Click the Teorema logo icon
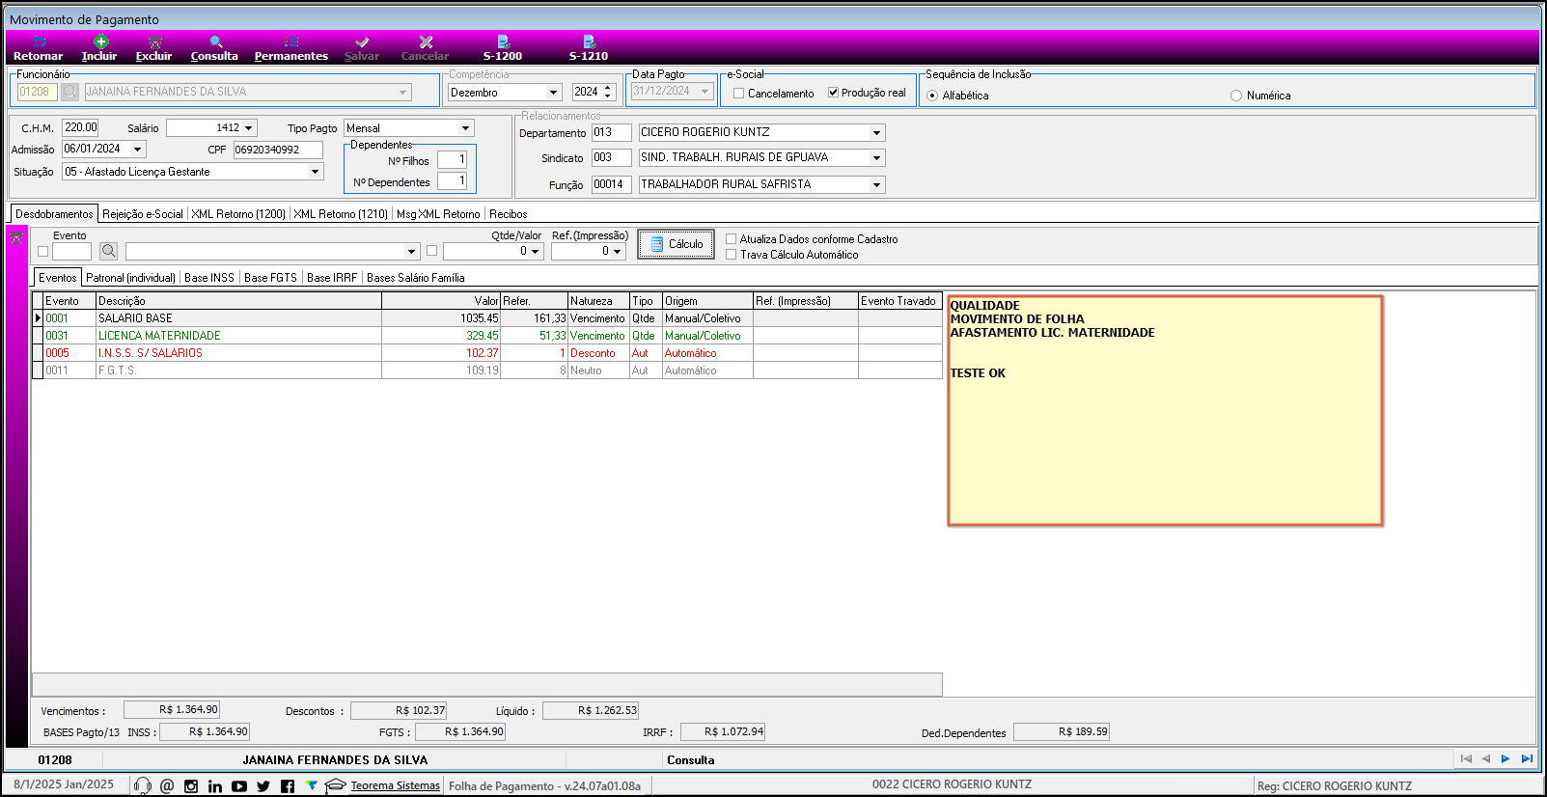This screenshot has width=1547, height=797. pos(312,785)
